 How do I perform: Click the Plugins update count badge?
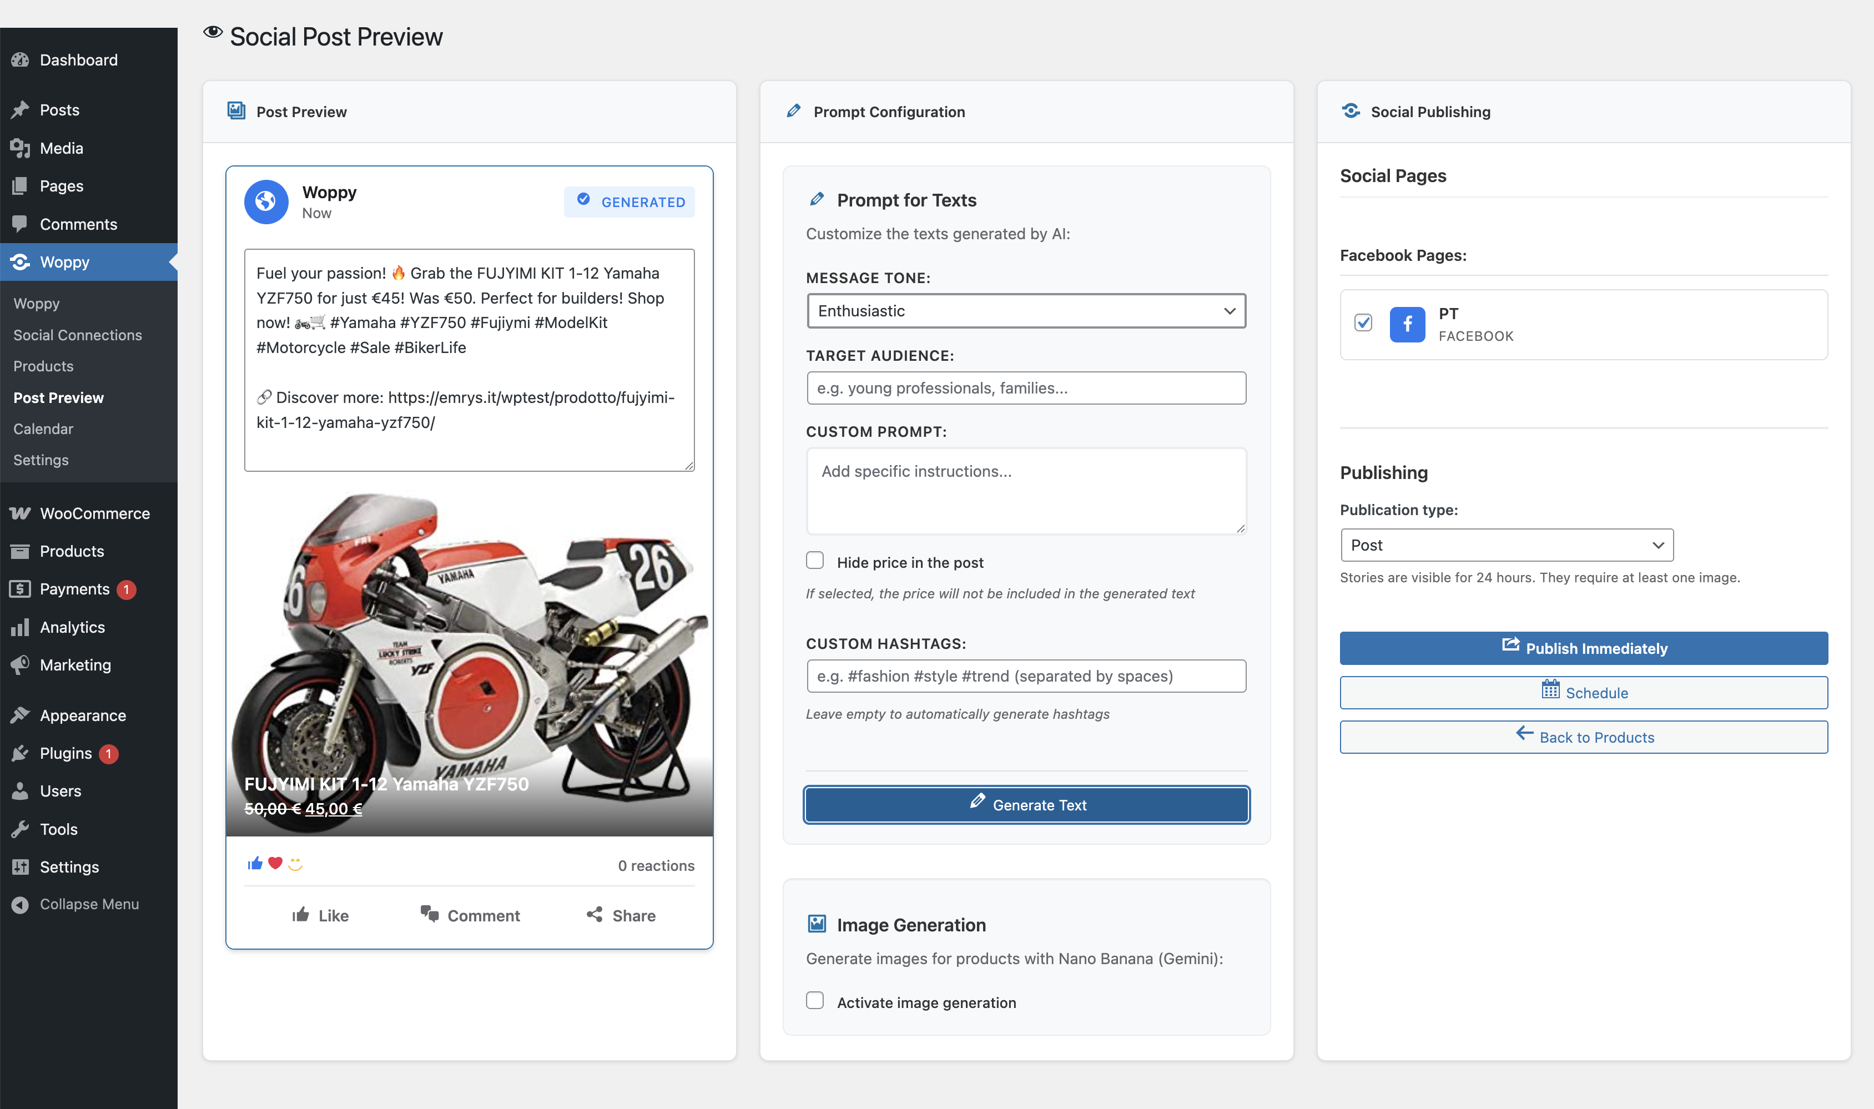108,754
